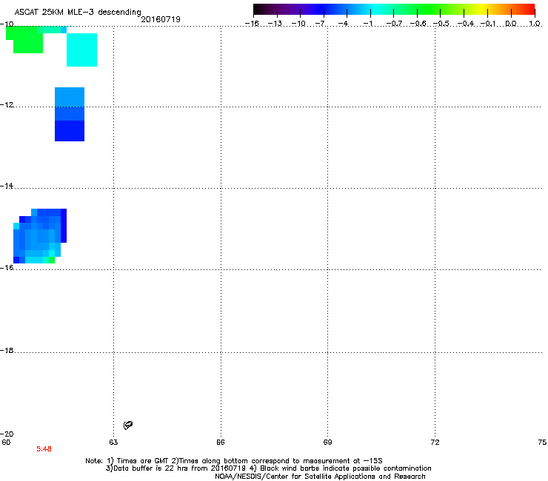548x481 pixels.
Task: Click latitude axis label '-14'
Action: click(7, 186)
